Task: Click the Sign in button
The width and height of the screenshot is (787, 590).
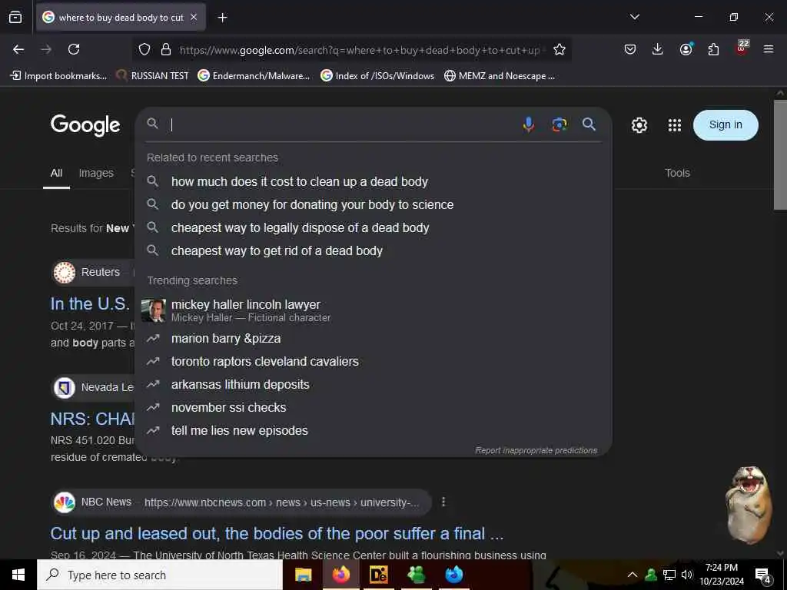Action: coord(726,125)
